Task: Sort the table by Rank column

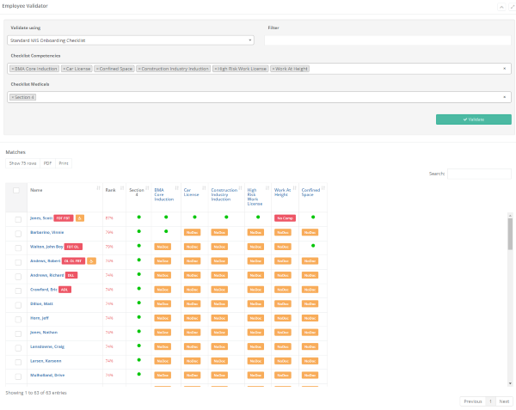Action: click(x=122, y=188)
